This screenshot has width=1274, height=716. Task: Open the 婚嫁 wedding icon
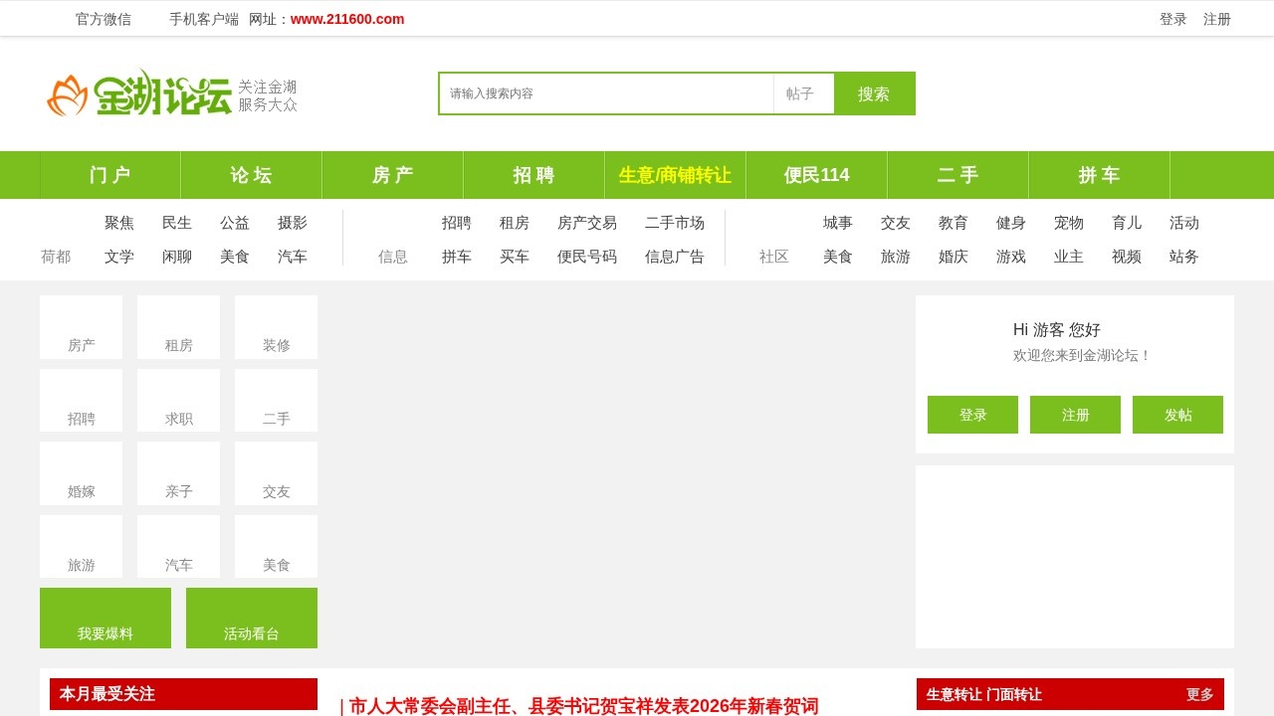(x=81, y=473)
